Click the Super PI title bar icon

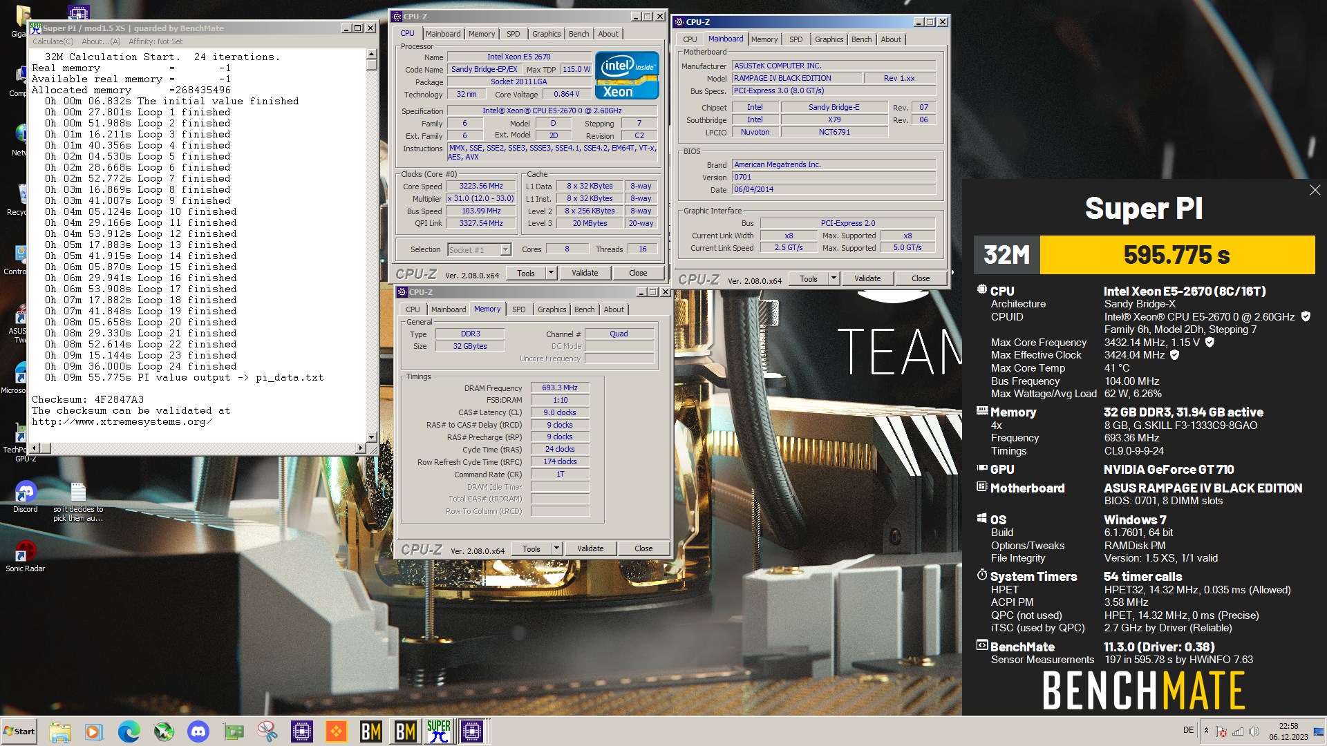(36, 28)
